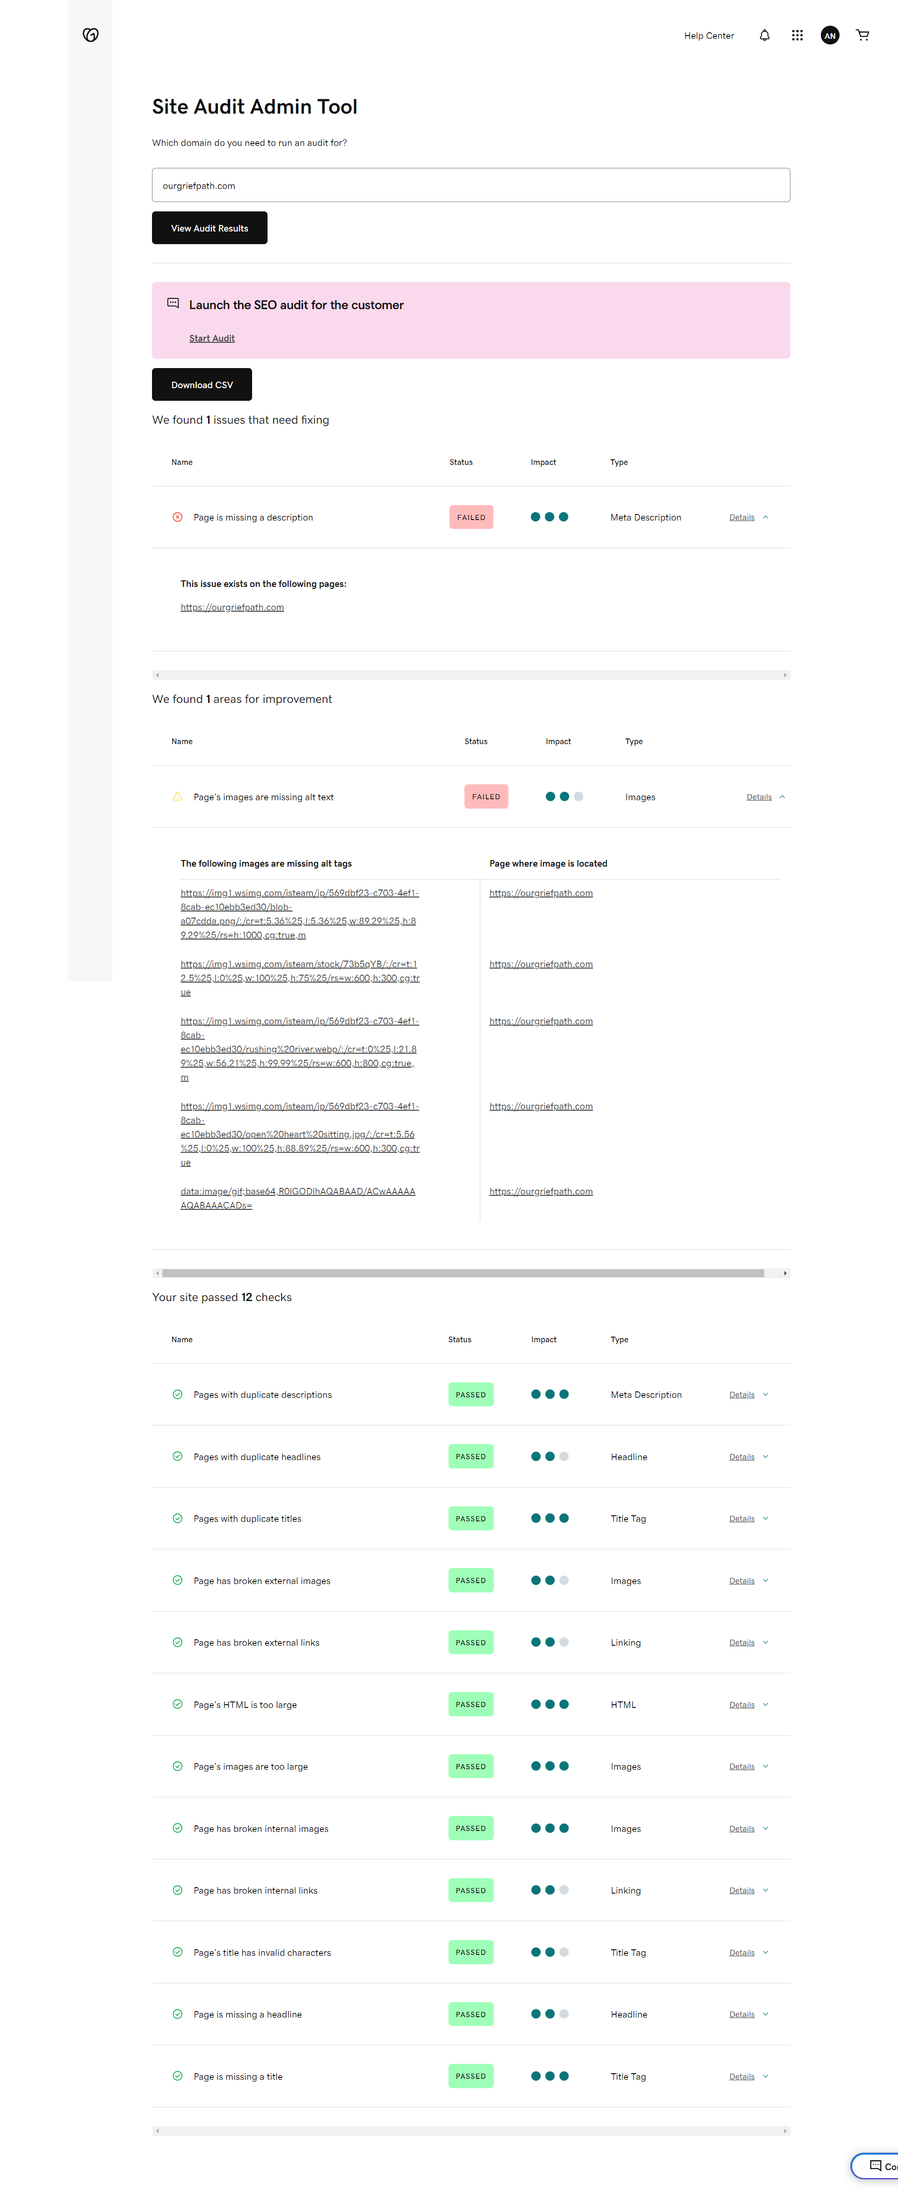Open the AN account avatar
Screen dimensions: 898x2192
point(829,35)
